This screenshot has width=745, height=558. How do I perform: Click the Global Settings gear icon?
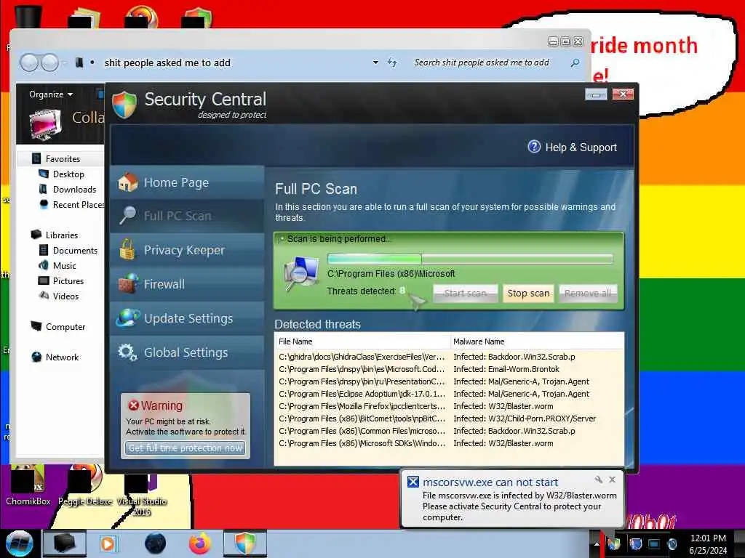127,352
